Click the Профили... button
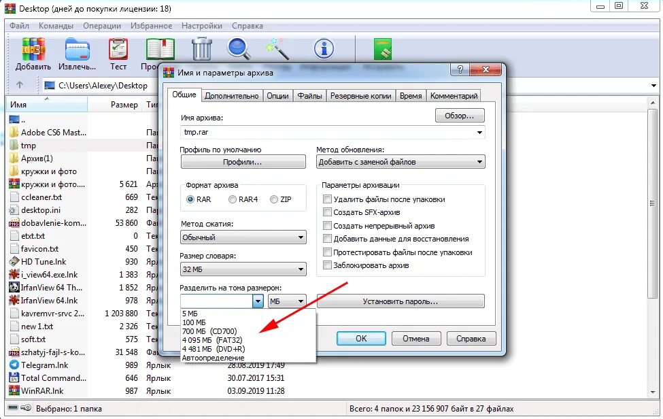 [x=243, y=162]
